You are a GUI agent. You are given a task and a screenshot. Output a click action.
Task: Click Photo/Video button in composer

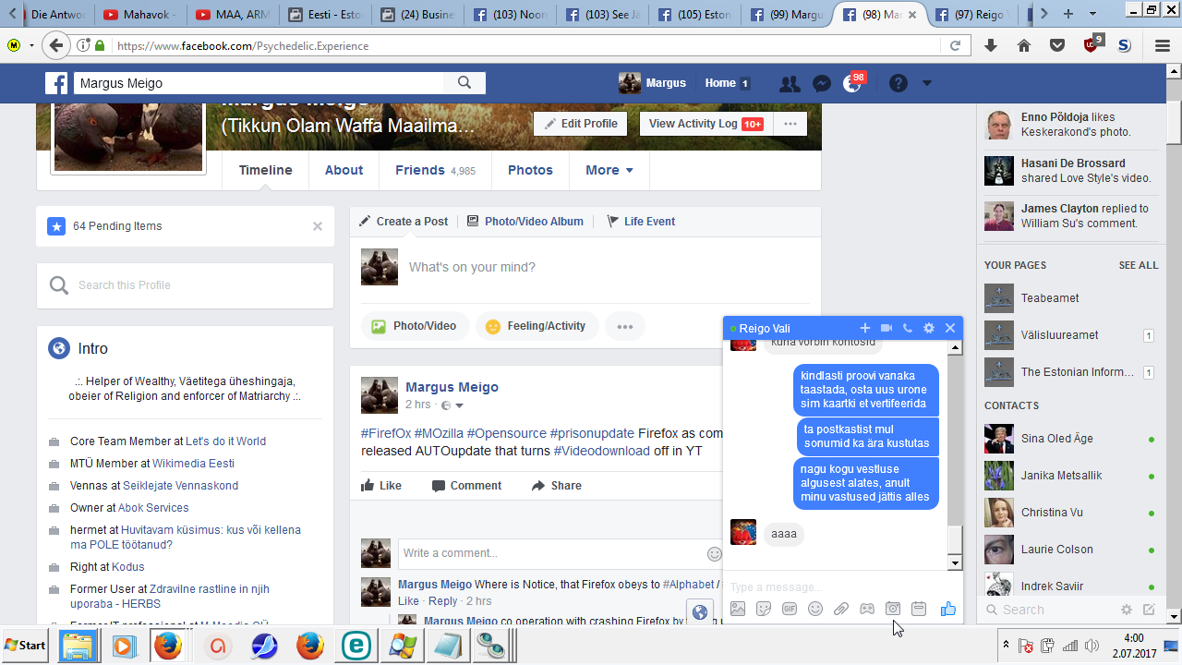(x=415, y=326)
